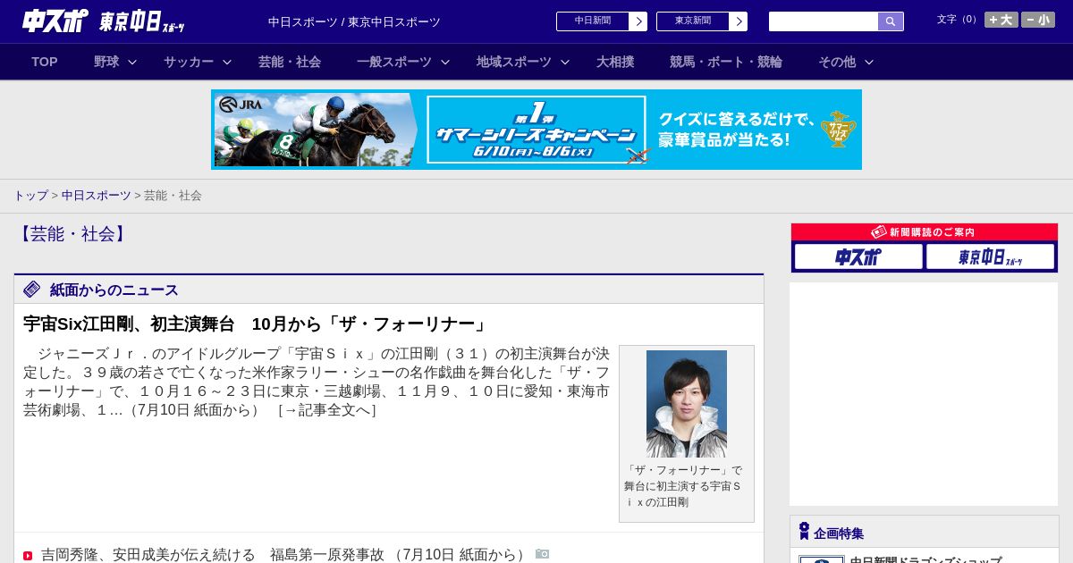Click the 【芸能・社会】 page heading
The image size is (1073, 563).
pyautogui.click(x=72, y=234)
